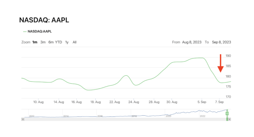Click the navigator scrollbar right arrow
The height and width of the screenshot is (137, 254).
pyautogui.click(x=229, y=119)
